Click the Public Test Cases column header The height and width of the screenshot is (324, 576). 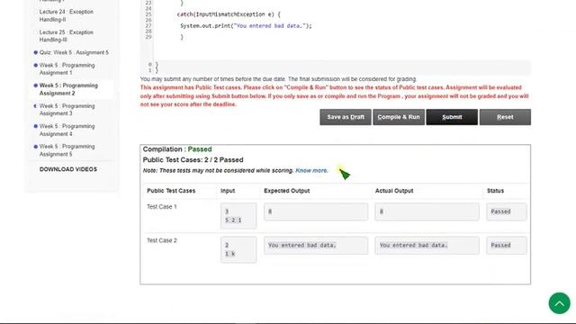click(171, 191)
